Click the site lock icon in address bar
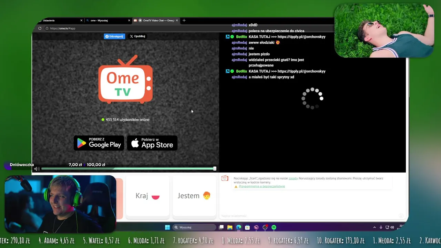The width and height of the screenshot is (441, 248). pos(47,28)
